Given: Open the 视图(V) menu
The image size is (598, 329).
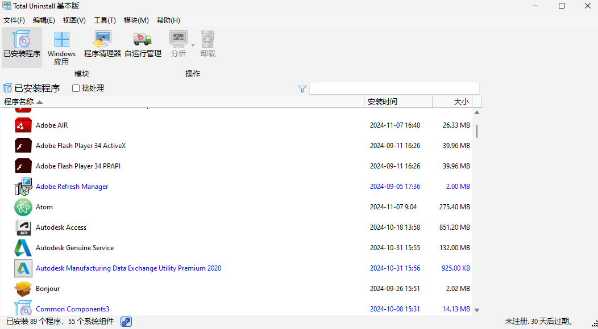Looking at the screenshot, I should pos(74,20).
